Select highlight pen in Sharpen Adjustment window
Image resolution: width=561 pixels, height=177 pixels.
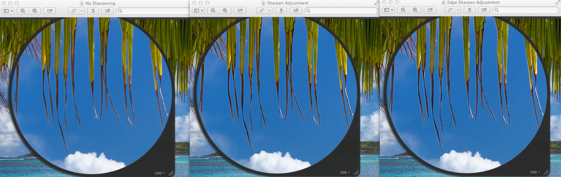[262, 11]
